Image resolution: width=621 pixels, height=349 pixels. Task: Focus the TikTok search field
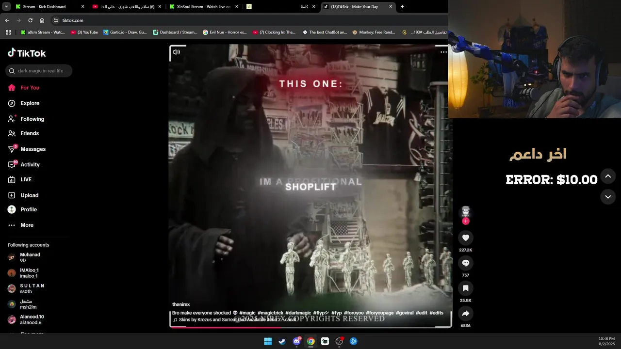tap(39, 71)
